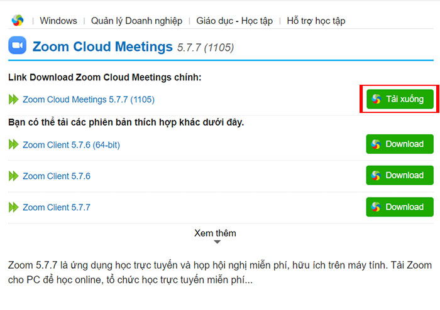
Task: Click the green Tải xuống button
Action: pyautogui.click(x=400, y=99)
